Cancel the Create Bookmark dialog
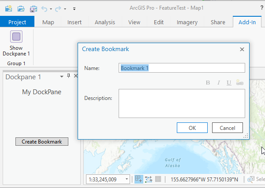The image size is (265, 188). [x=228, y=128]
